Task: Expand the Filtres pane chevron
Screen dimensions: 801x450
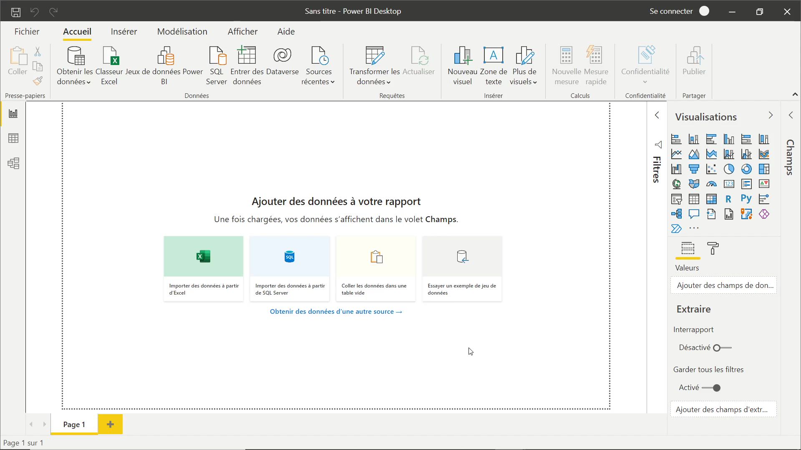Action: 657,115
